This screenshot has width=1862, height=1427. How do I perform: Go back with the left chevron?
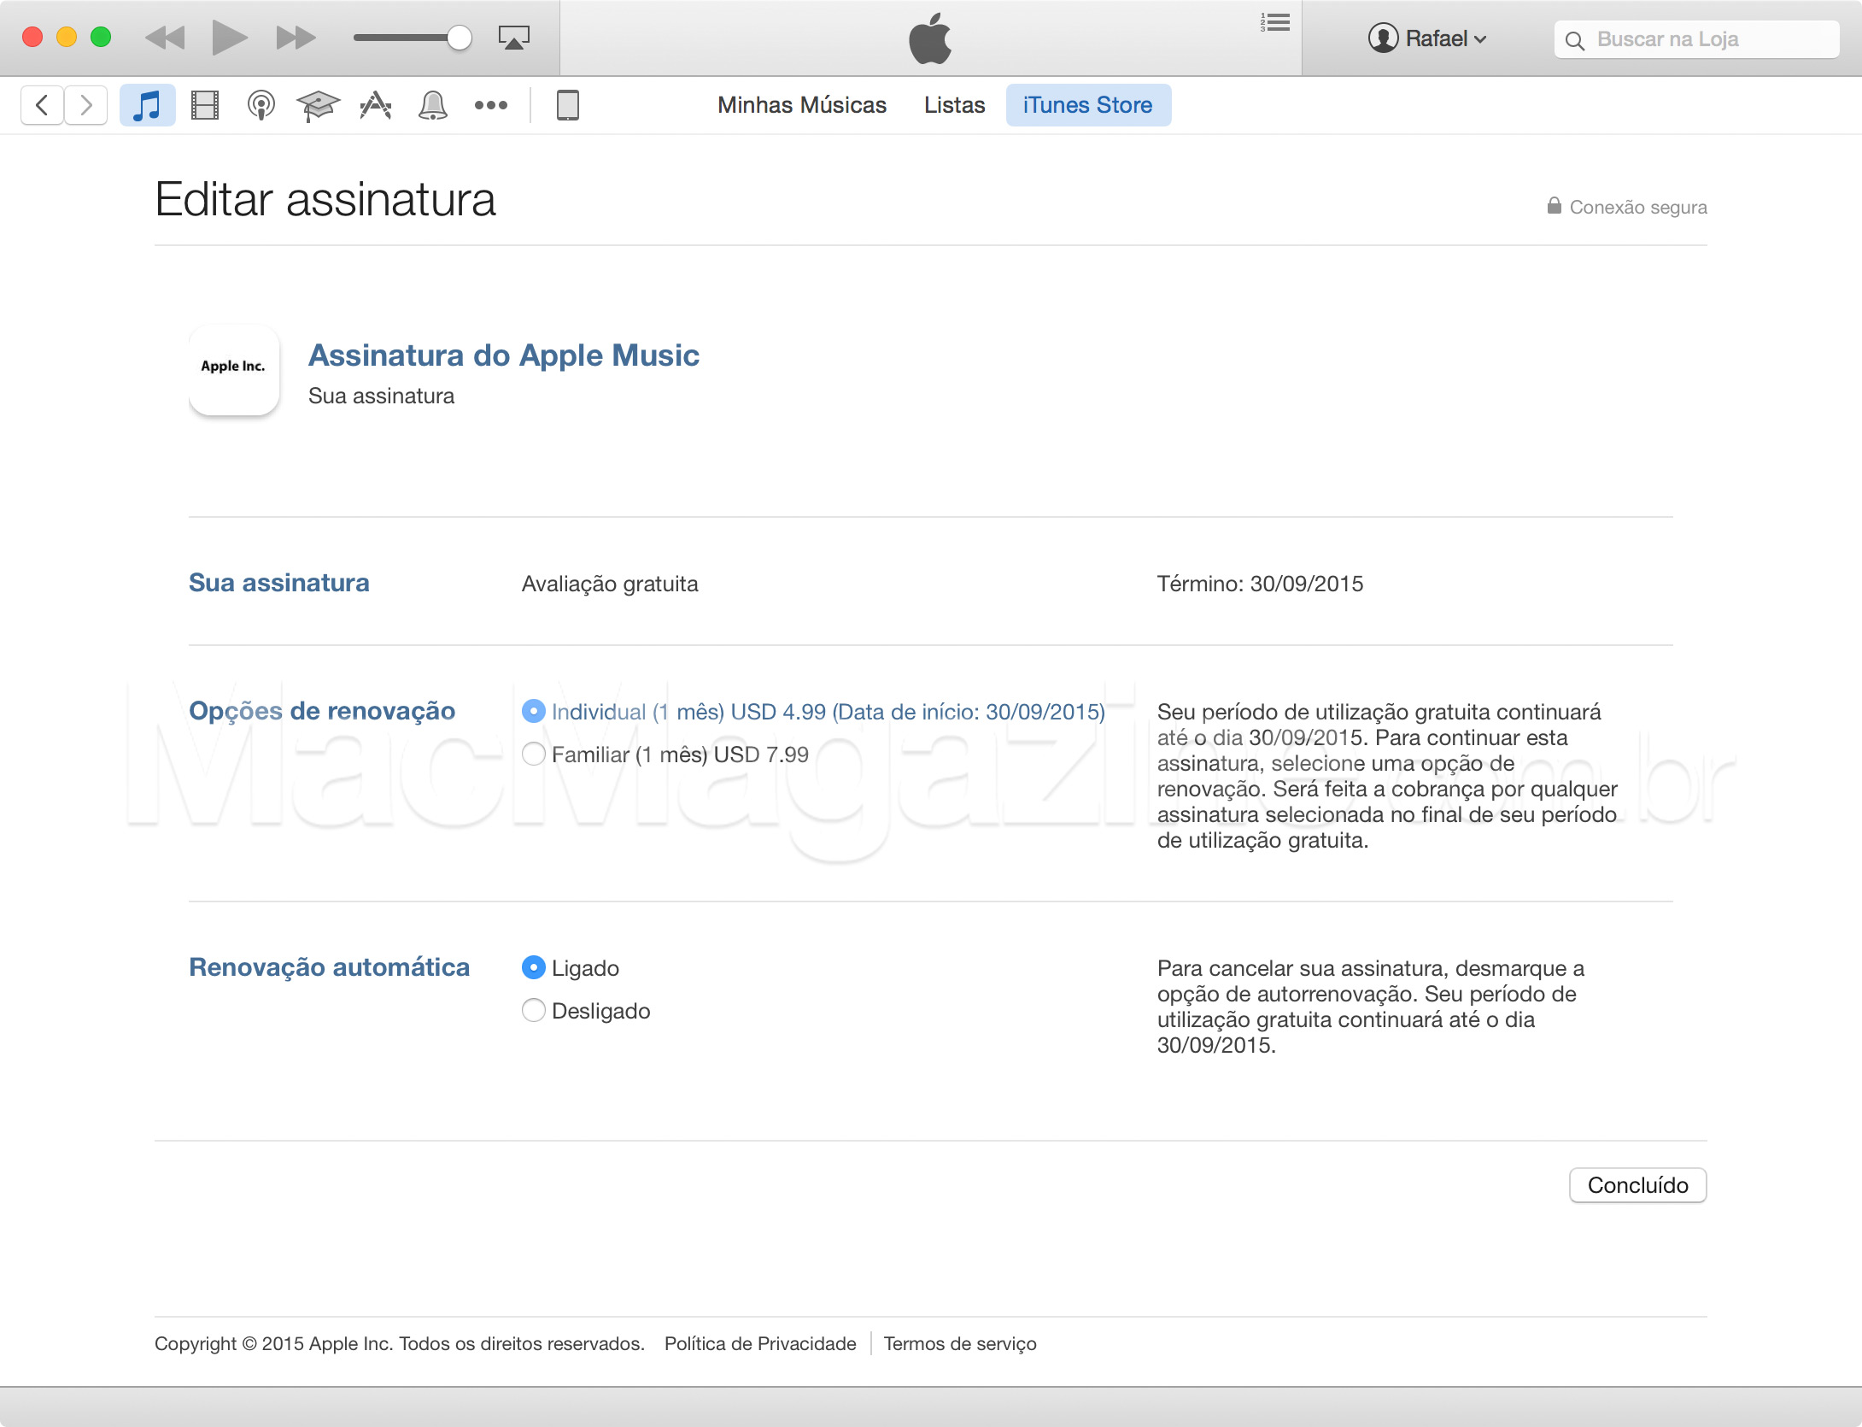tap(42, 105)
